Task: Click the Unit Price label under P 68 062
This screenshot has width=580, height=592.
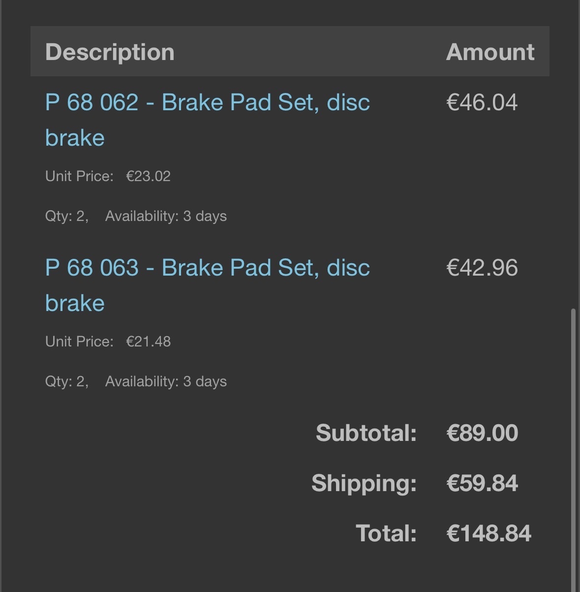Action: click(79, 176)
